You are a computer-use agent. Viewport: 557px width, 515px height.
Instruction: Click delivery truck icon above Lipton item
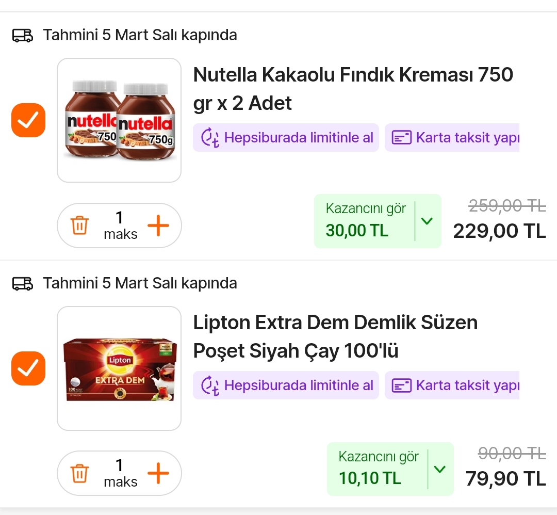[x=23, y=283]
